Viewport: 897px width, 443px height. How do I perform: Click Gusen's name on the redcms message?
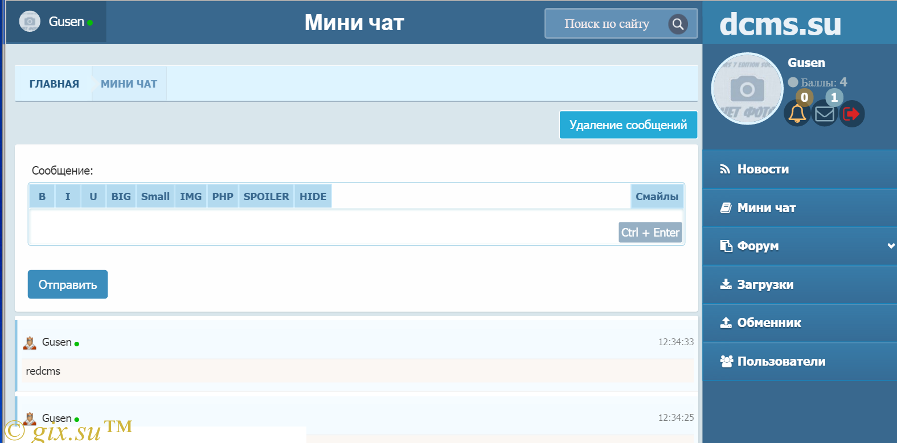(x=57, y=342)
